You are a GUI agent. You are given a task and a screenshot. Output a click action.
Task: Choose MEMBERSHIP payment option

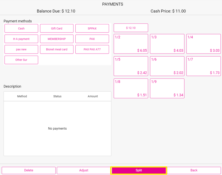tap(57, 39)
